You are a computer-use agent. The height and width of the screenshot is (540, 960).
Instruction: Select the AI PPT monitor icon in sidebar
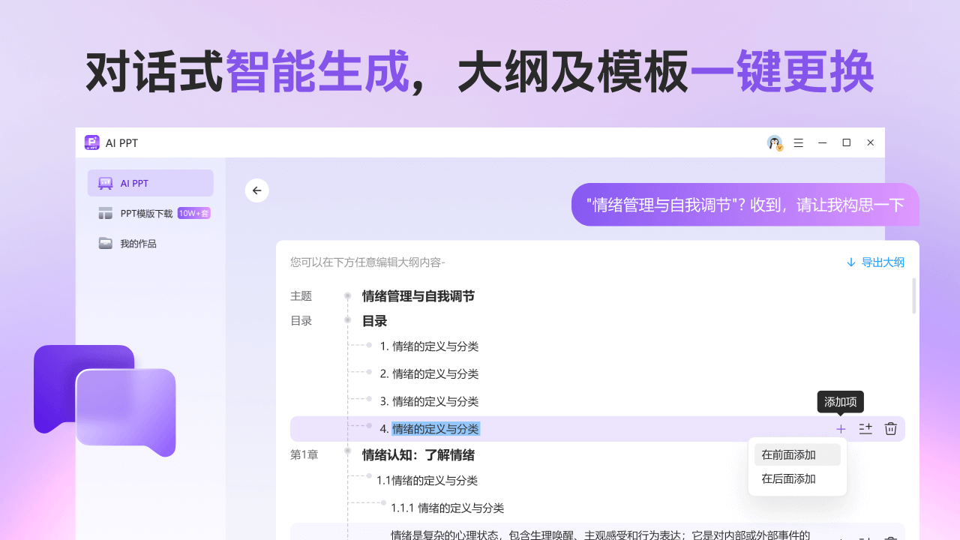click(104, 182)
